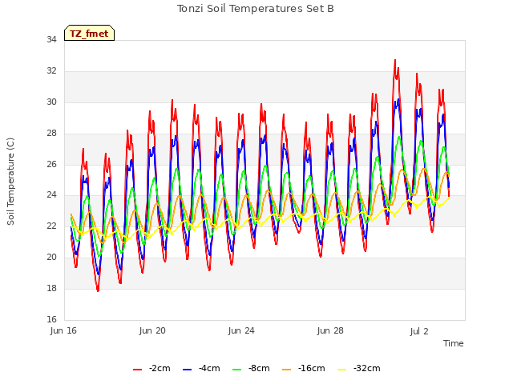Click the 30 y-axis tick value
This screenshot has width=513, height=384.
pyautogui.click(x=51, y=102)
